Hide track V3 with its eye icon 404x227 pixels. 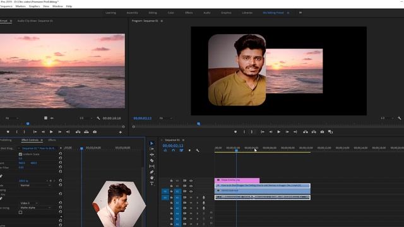coord(191,181)
